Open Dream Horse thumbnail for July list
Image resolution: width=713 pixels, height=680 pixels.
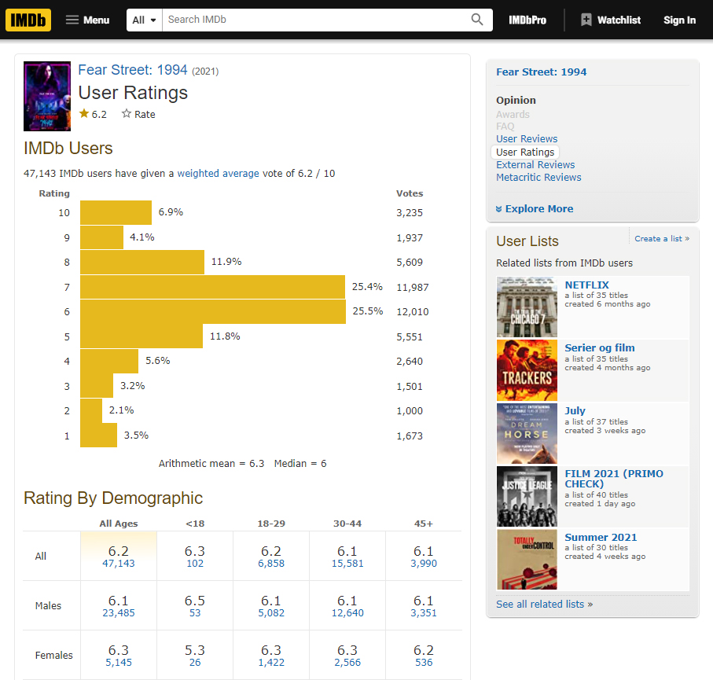tap(527, 433)
